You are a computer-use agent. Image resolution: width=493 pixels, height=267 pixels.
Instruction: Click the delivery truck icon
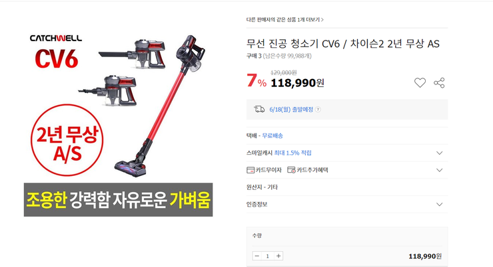[x=259, y=109]
